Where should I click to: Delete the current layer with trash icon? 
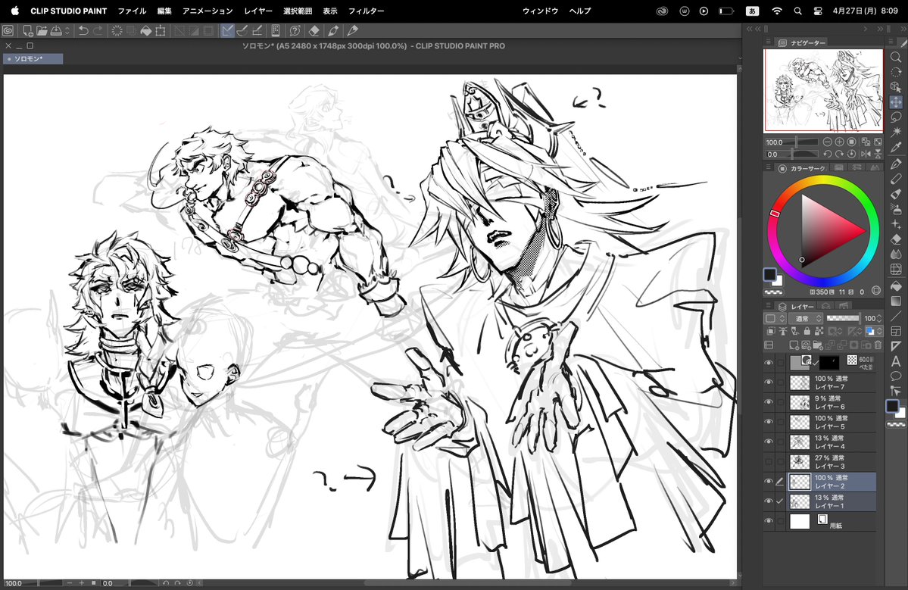click(878, 345)
